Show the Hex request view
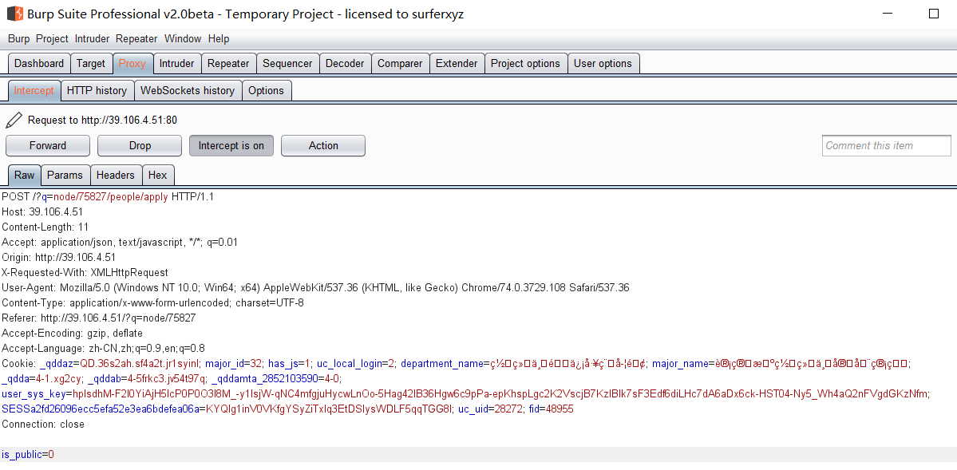Image resolution: width=957 pixels, height=470 pixels. point(157,176)
